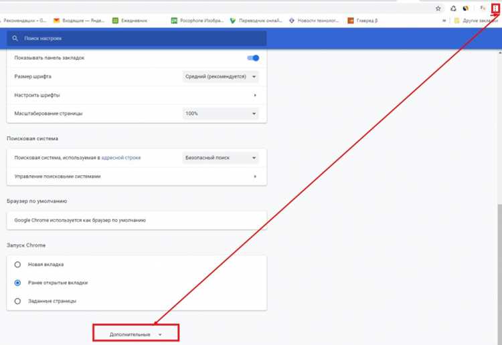This screenshot has height=345, width=502.
Task: Open Настроить шрифты settings row
Action: click(x=137, y=96)
